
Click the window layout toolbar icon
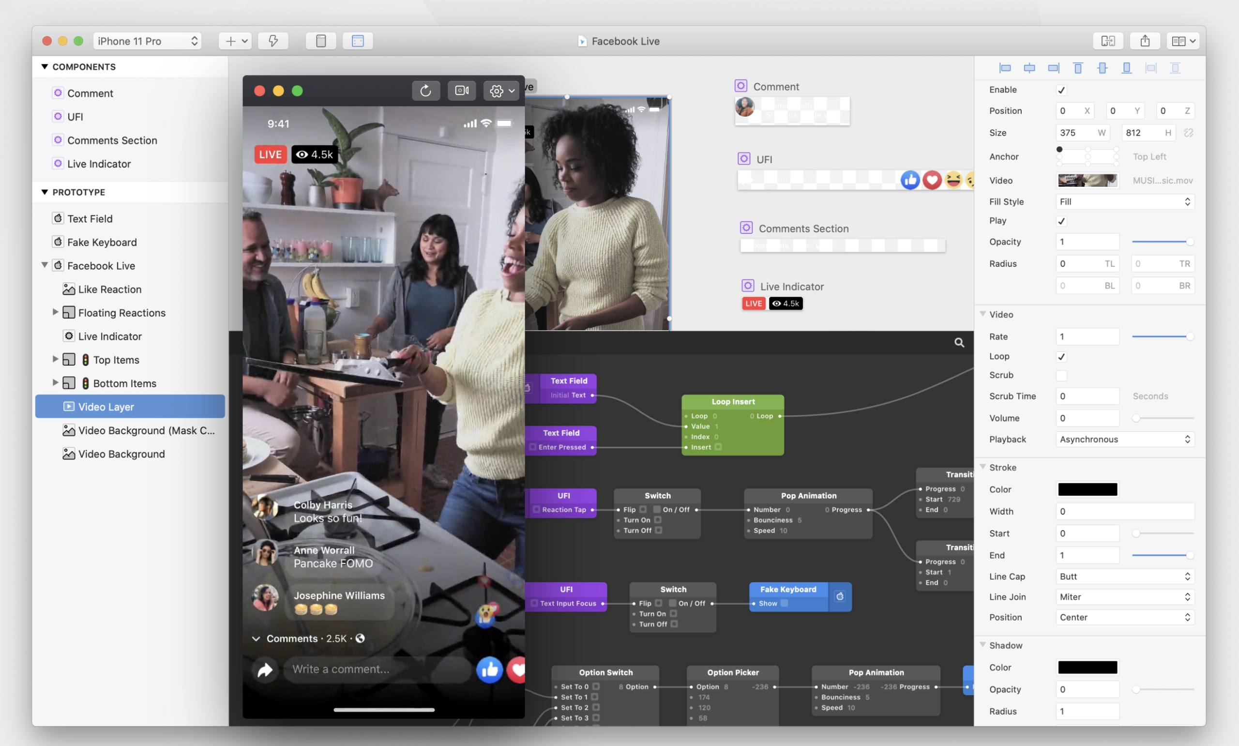click(358, 41)
